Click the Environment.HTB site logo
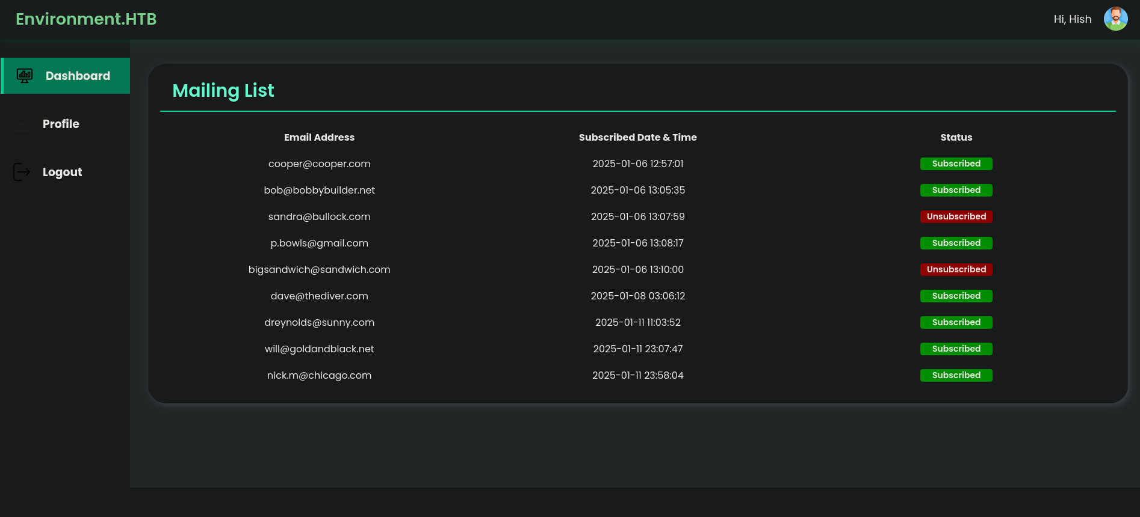Image resolution: width=1140 pixels, height=517 pixels. tap(86, 19)
